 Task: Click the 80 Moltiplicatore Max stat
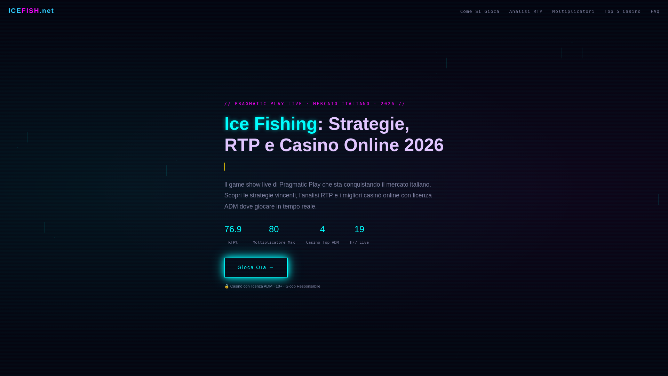[274, 235]
